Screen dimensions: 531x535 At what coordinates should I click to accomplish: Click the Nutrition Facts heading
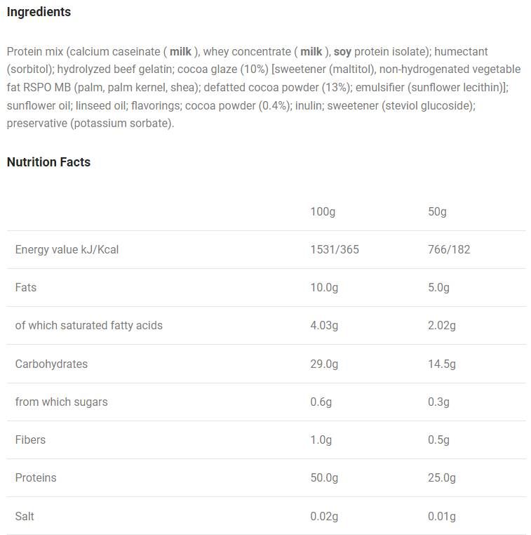click(48, 162)
